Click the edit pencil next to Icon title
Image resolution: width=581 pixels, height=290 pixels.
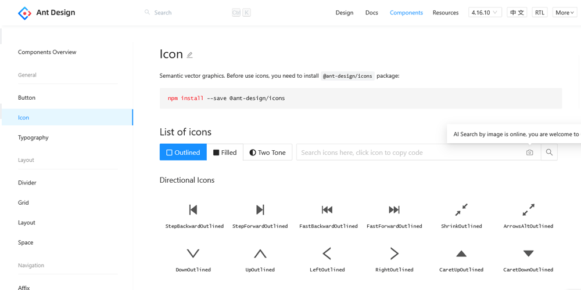pyautogui.click(x=190, y=55)
